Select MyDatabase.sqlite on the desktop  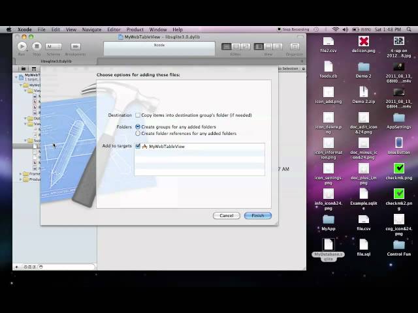(328, 250)
